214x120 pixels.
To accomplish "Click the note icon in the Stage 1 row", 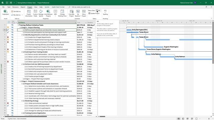I will tap(8, 27).
